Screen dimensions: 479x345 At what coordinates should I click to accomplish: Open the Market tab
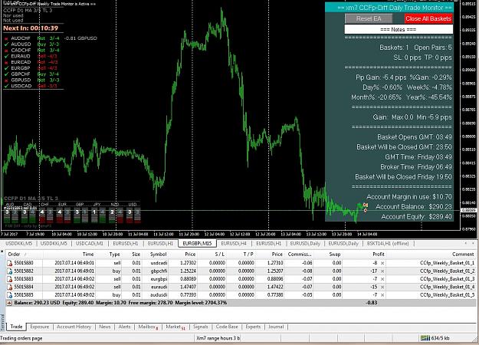point(175,327)
